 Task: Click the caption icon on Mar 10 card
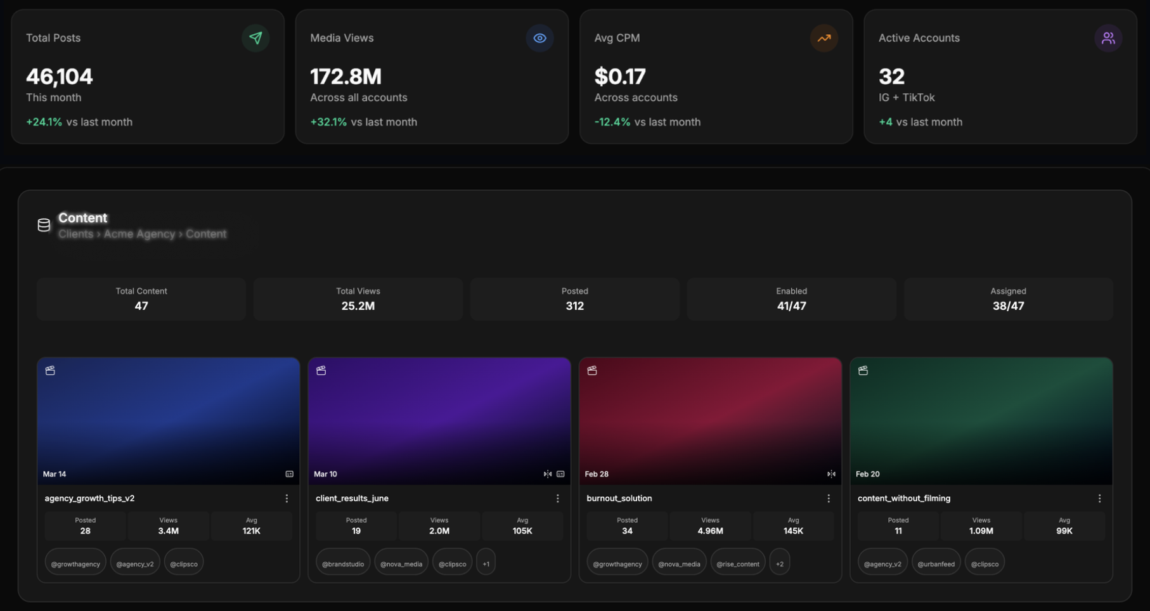560,474
